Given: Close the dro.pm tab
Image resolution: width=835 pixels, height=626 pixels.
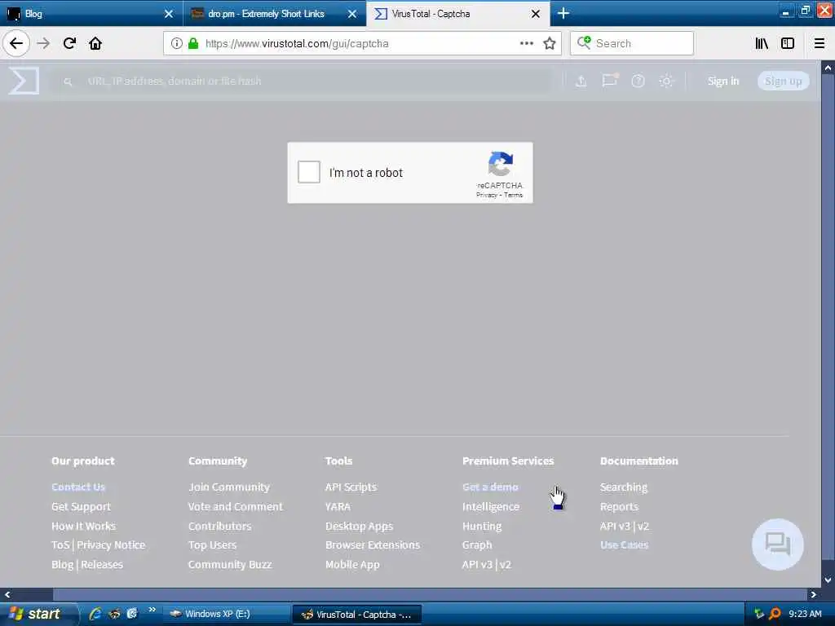Looking at the screenshot, I should [352, 14].
